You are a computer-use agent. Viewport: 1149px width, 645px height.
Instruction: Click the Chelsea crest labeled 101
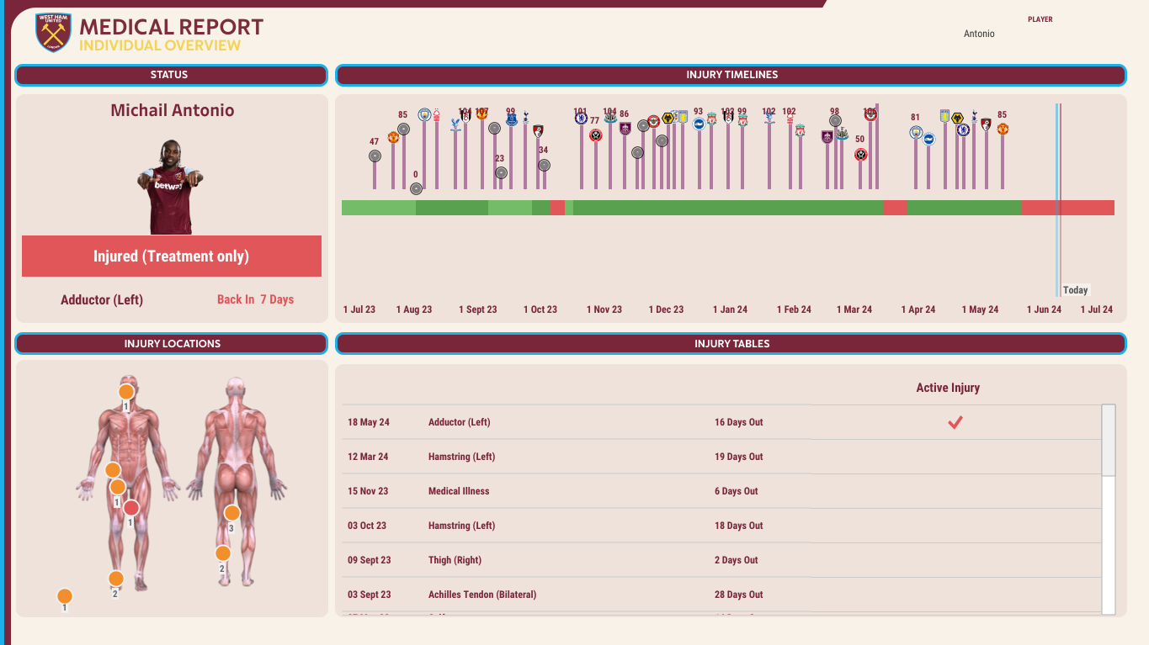pos(581,119)
